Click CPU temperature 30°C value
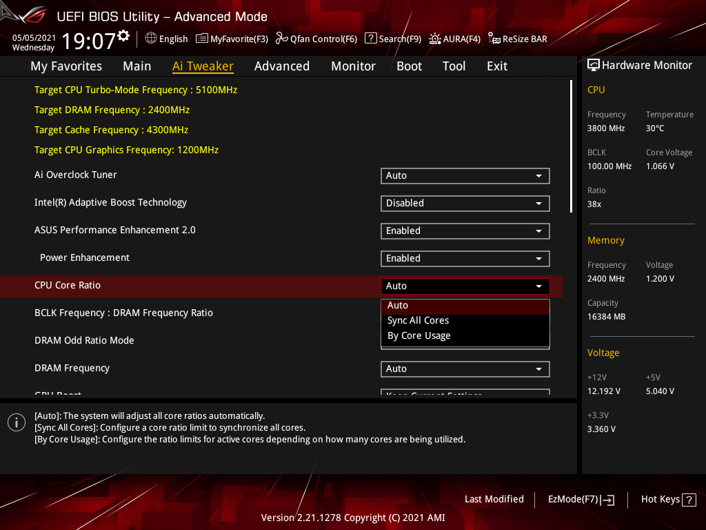The width and height of the screenshot is (706, 530). tap(655, 128)
